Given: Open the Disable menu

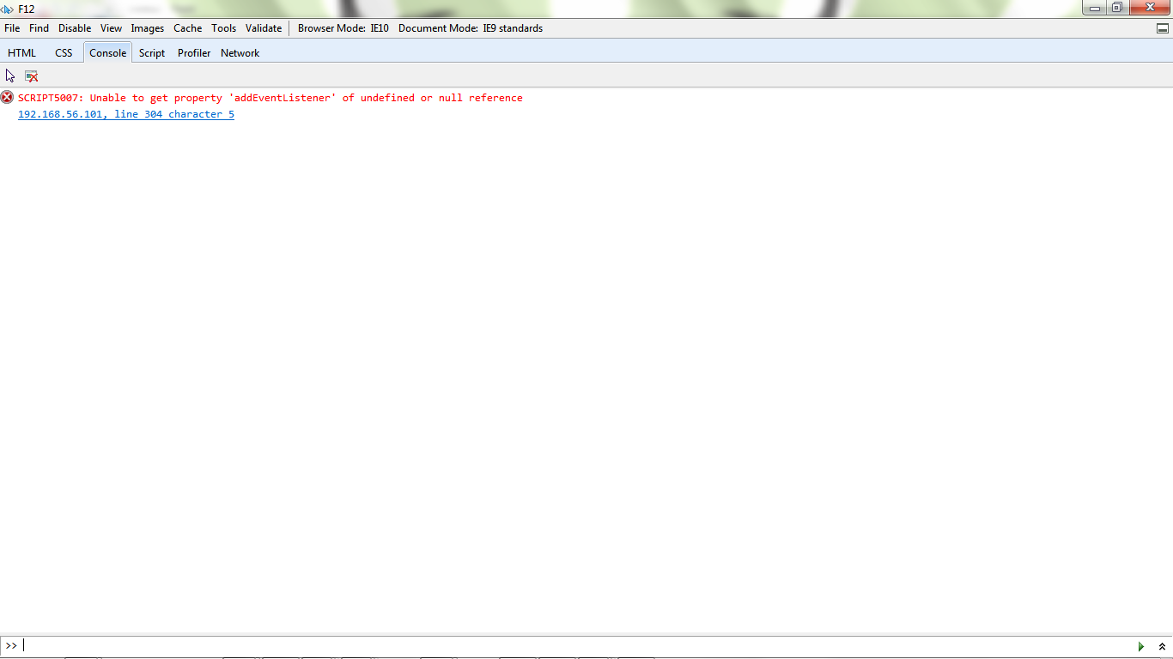Looking at the screenshot, I should (x=75, y=28).
